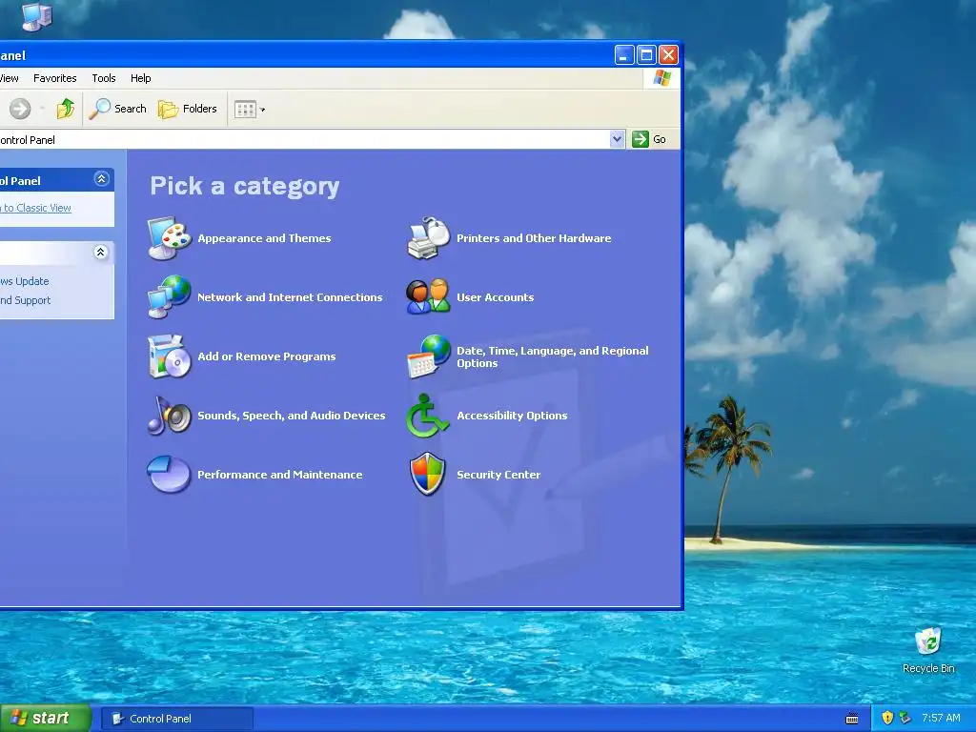Click the security shield tray icon
Screen dimensions: 976x732
pyautogui.click(x=887, y=719)
